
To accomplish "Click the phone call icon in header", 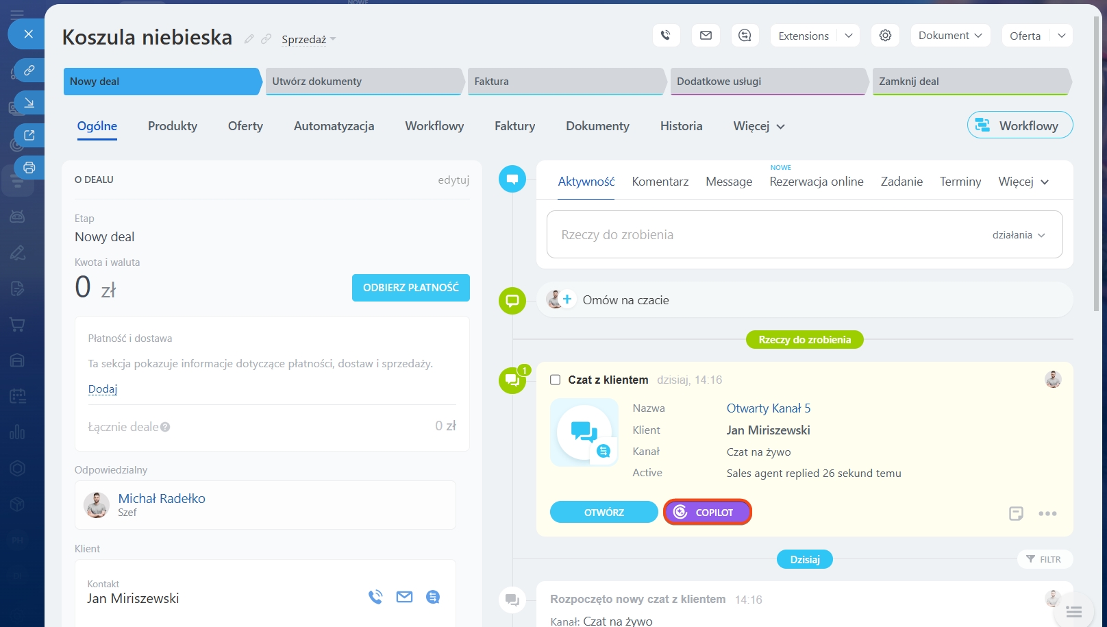I will [666, 36].
